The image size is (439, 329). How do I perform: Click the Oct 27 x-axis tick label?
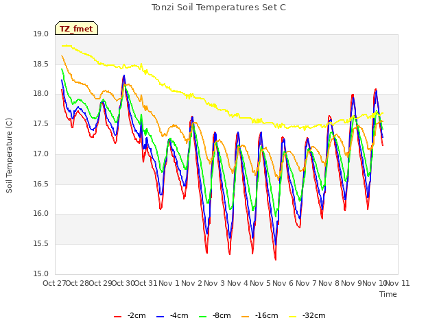pos(54,283)
